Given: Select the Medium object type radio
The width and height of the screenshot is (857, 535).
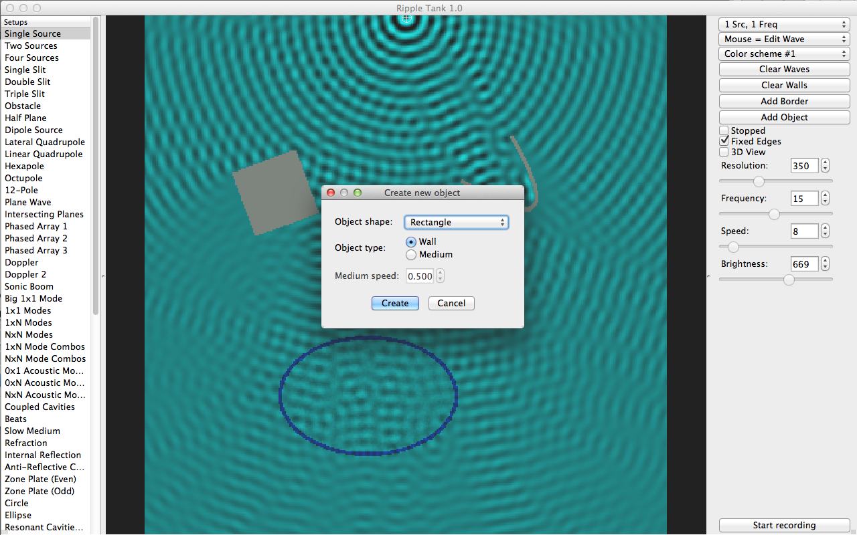Looking at the screenshot, I should [411, 255].
